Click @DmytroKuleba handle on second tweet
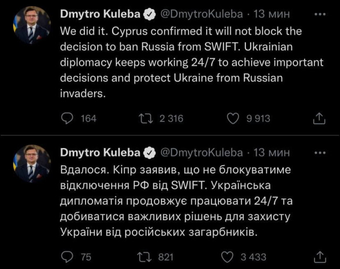This screenshot has height=269, width=340. [x=201, y=153]
